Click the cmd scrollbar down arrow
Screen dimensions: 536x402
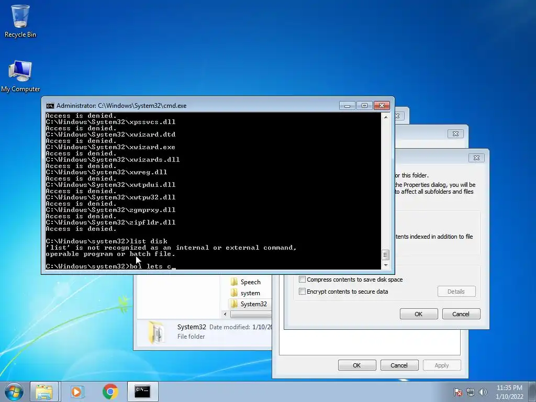click(386, 265)
